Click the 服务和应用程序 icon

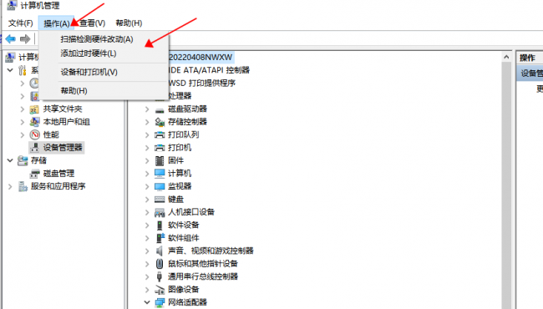click(23, 186)
